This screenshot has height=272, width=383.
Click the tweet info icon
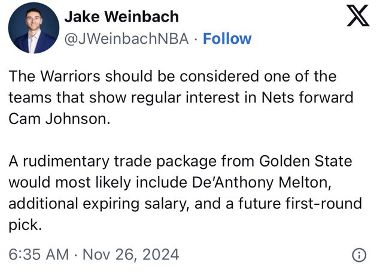[x=358, y=255]
